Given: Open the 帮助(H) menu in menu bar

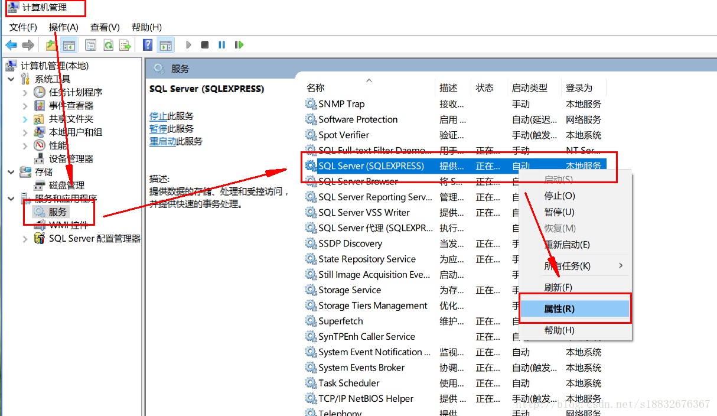Looking at the screenshot, I should [x=146, y=27].
